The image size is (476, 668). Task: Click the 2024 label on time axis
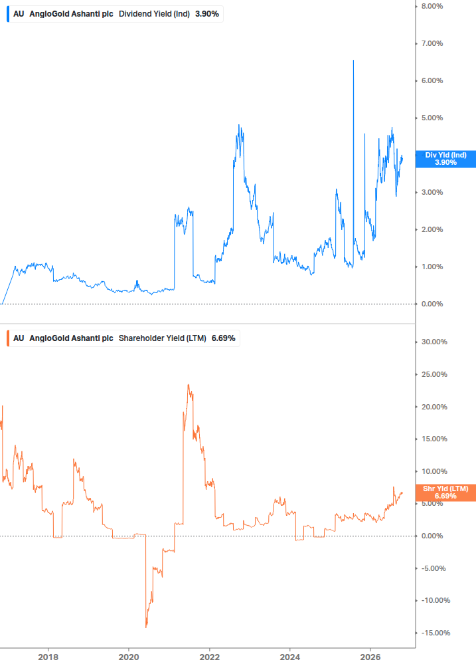click(x=289, y=657)
